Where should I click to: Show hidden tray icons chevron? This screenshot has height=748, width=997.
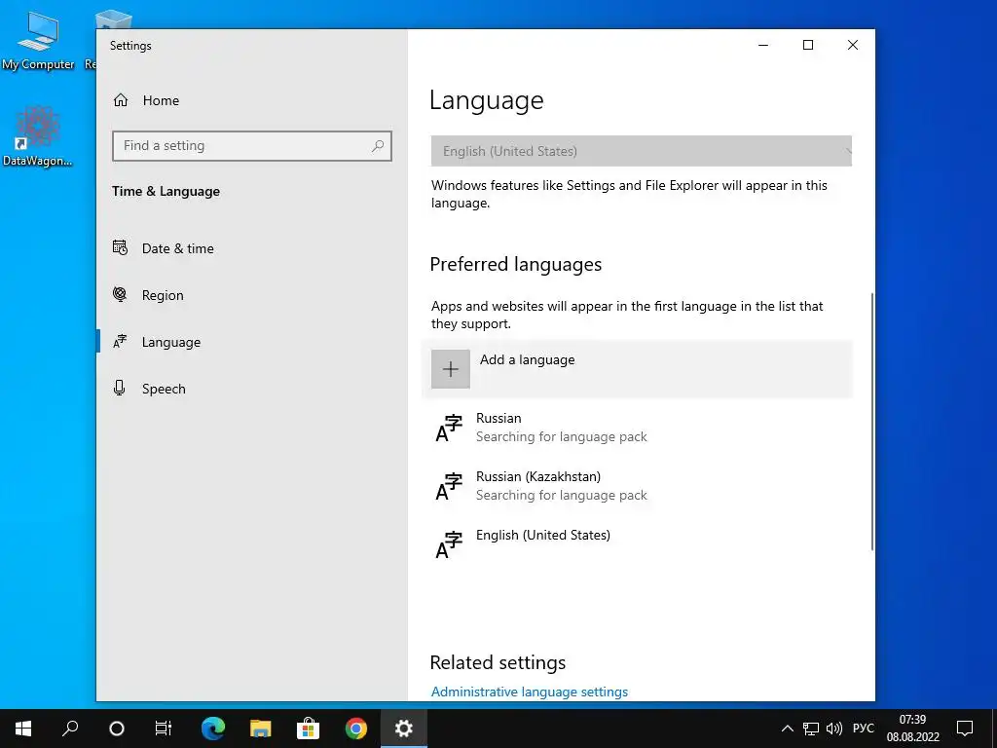pos(787,729)
